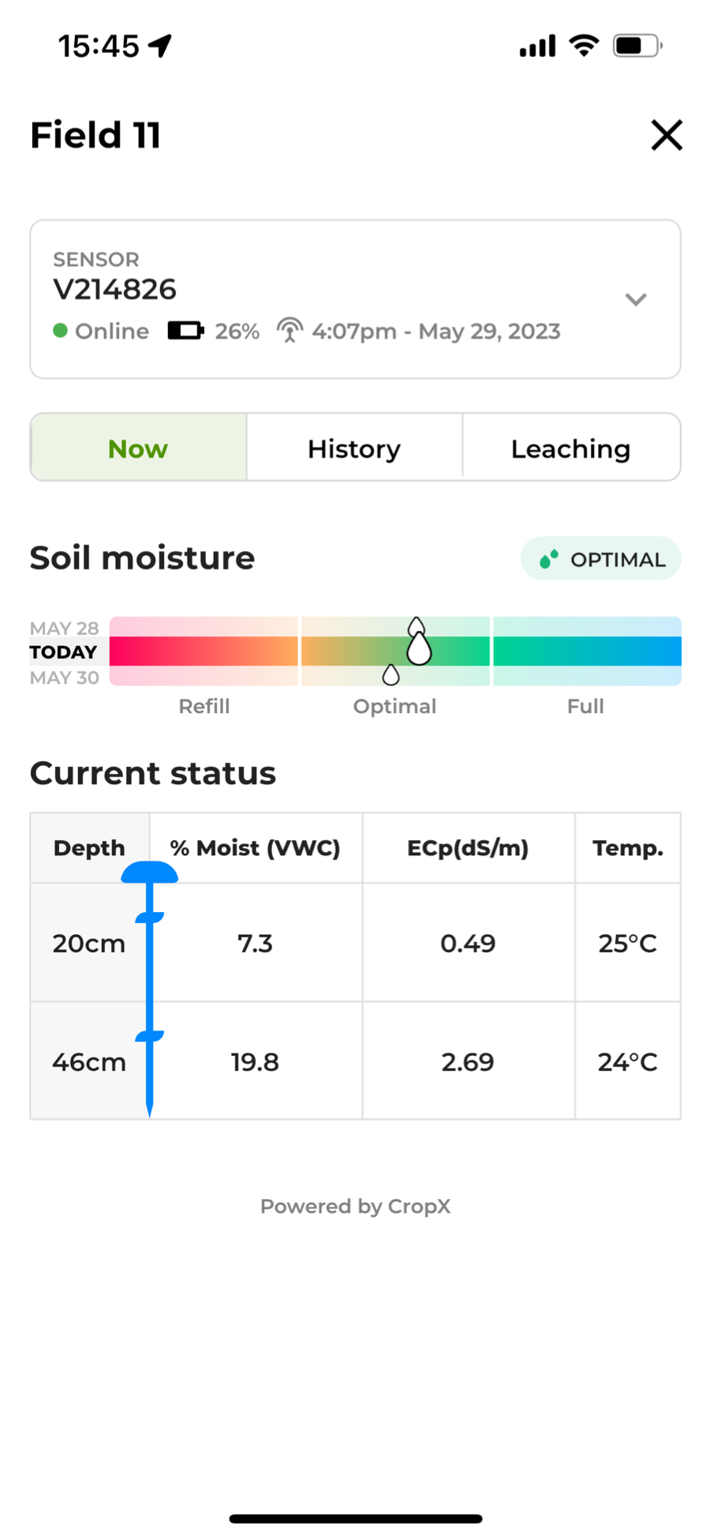
Task: Tap the small May 30 water drop marker
Action: (390, 674)
